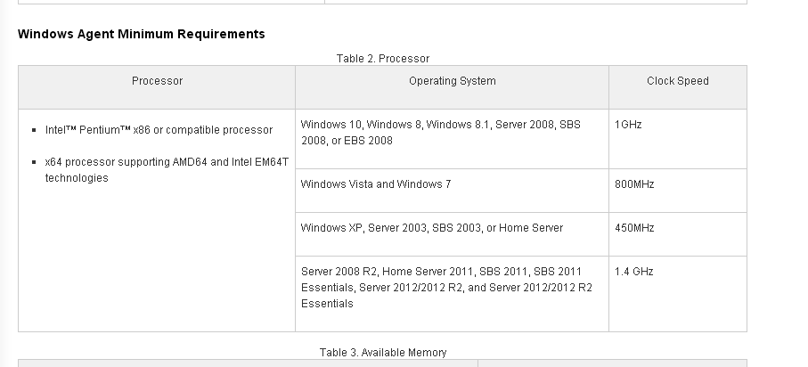808x367 pixels.
Task: Click the first bullet marker in Processor cell
Action: coord(34,130)
